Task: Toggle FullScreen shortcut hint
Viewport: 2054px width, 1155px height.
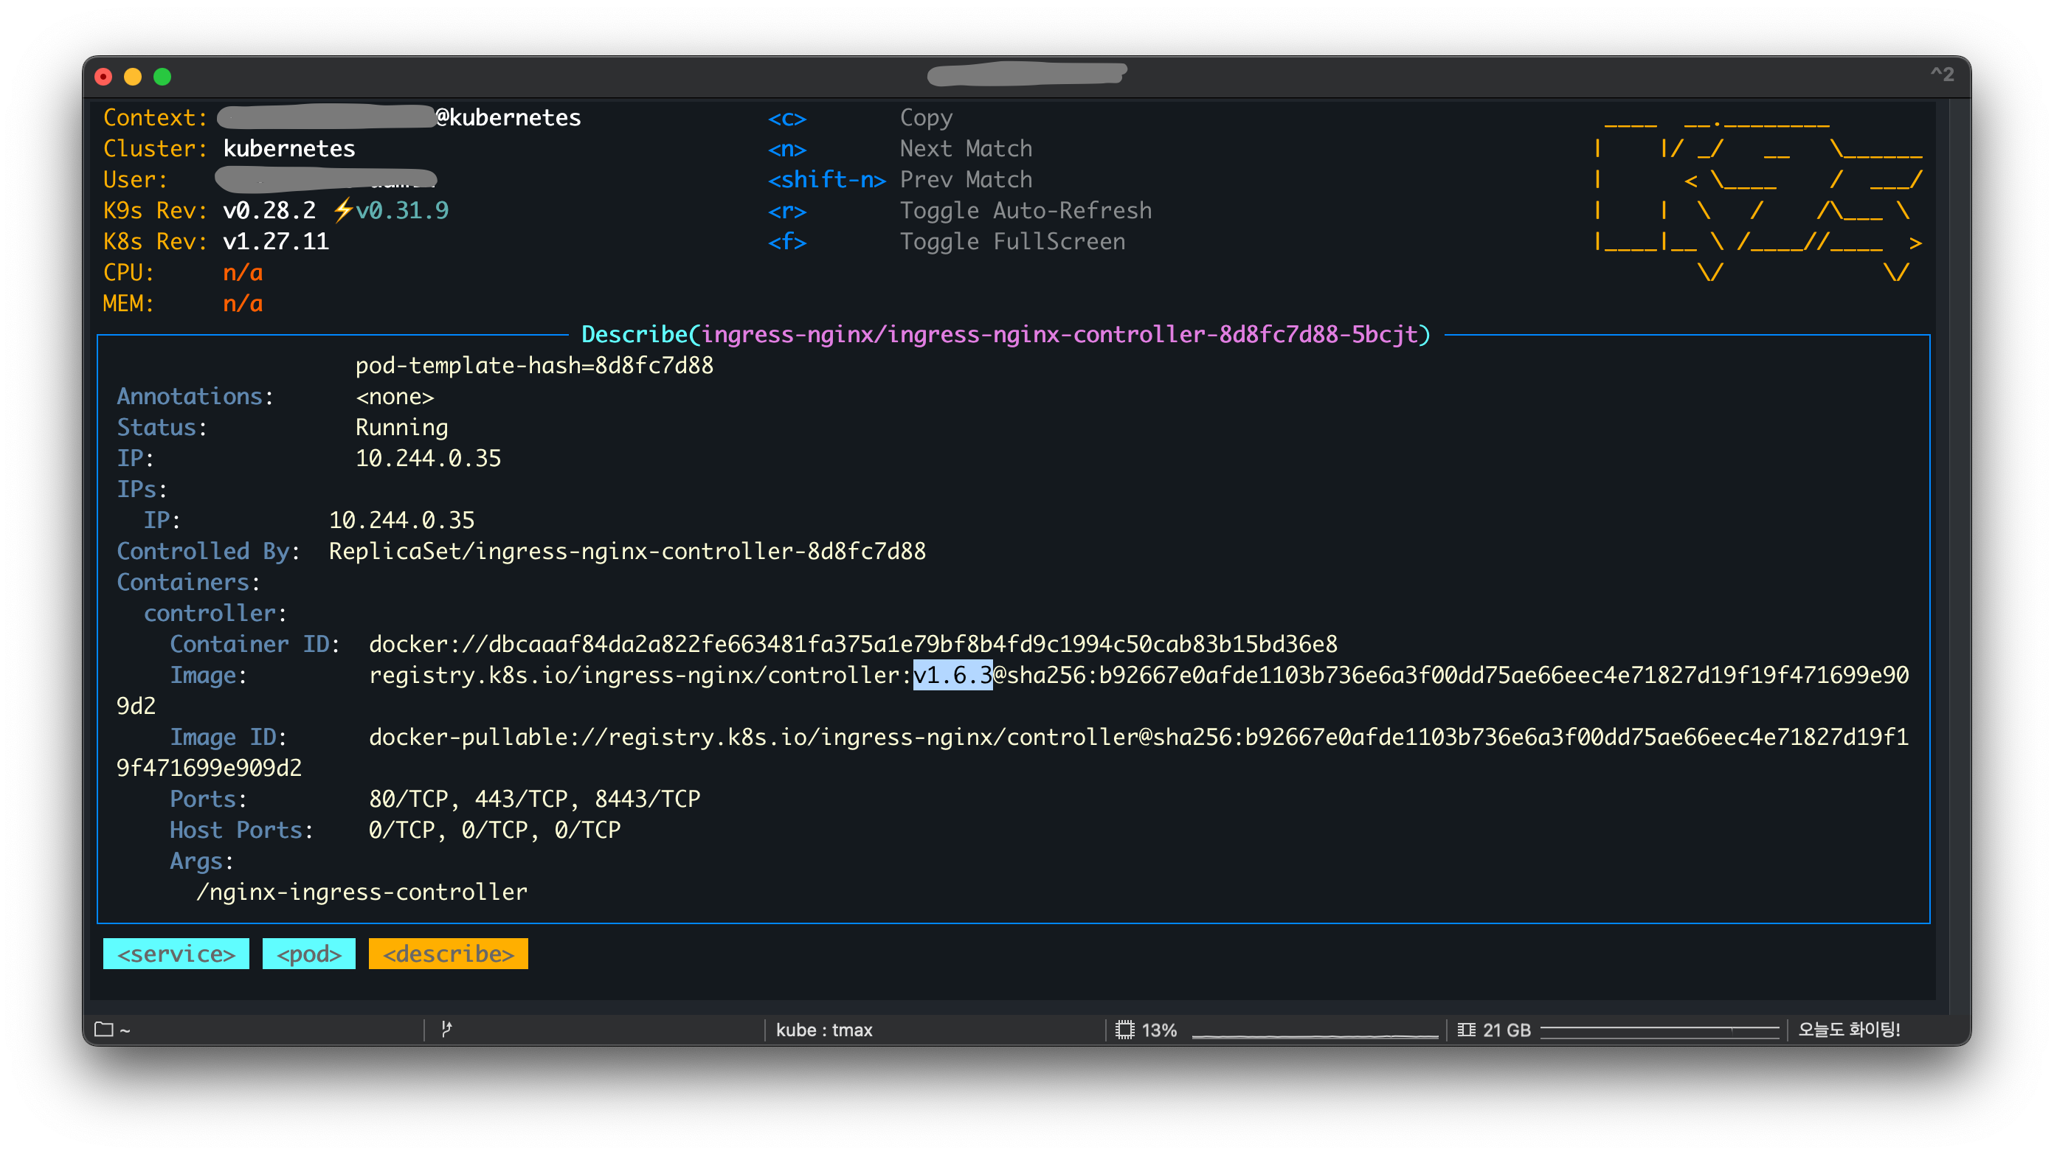Action: tap(1013, 241)
